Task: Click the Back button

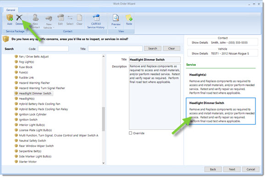Action: click(213, 169)
